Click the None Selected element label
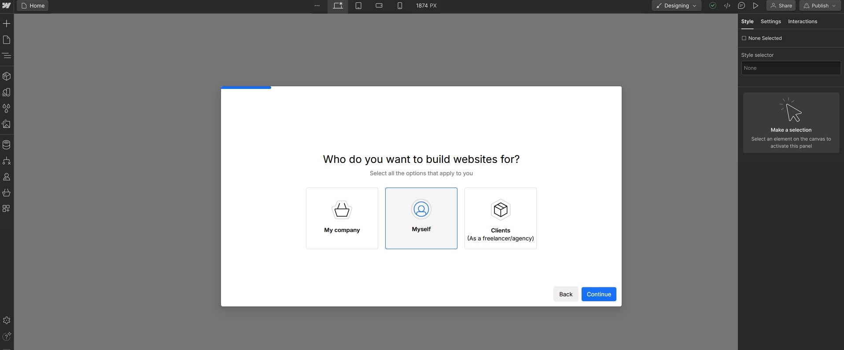844x350 pixels. (762, 38)
